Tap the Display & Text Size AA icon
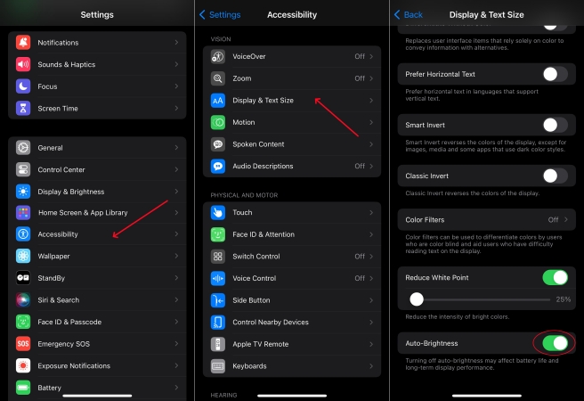The width and height of the screenshot is (584, 401). (x=218, y=101)
